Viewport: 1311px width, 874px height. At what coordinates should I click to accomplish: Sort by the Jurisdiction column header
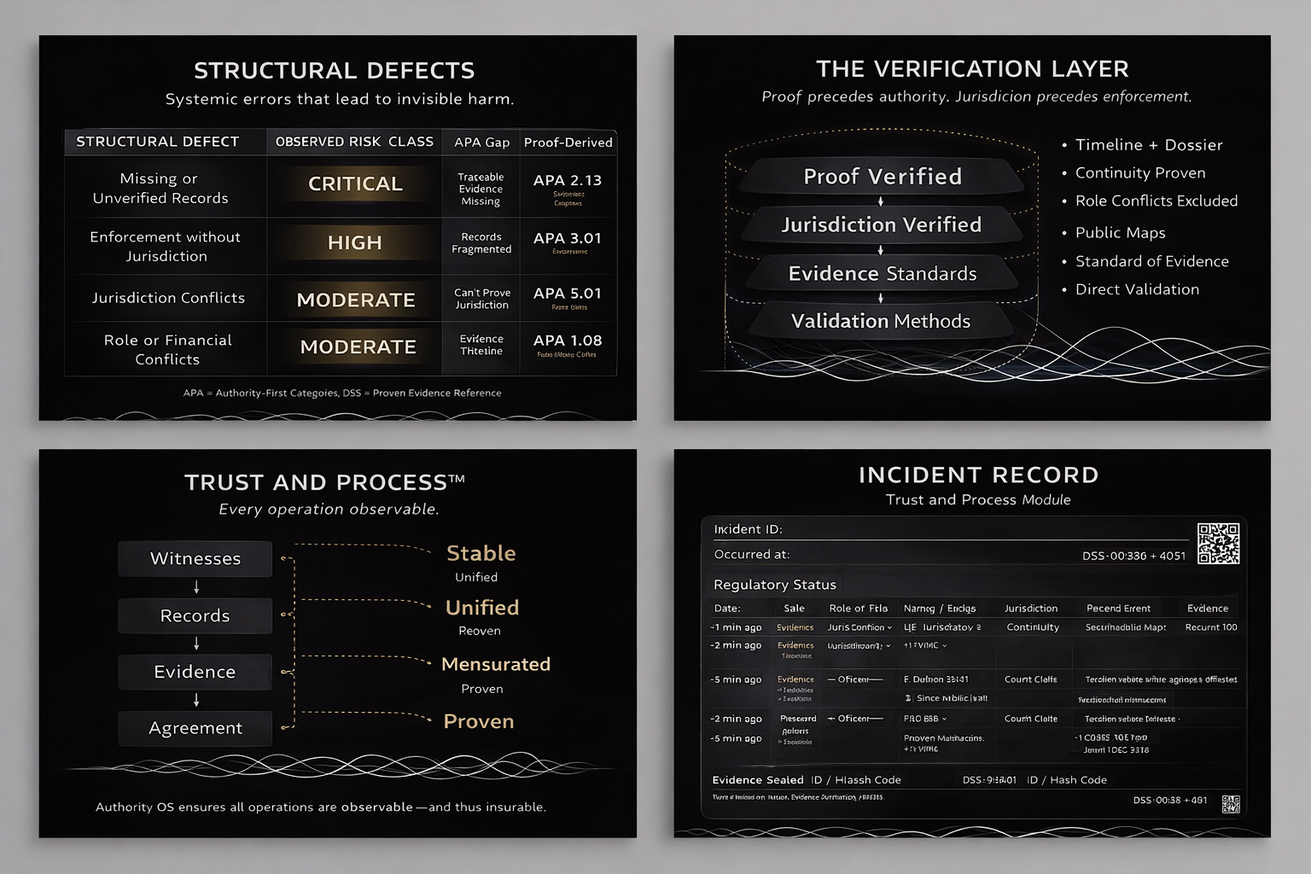(1033, 608)
